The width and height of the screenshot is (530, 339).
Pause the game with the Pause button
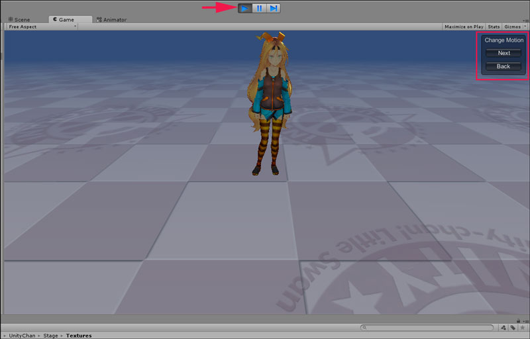click(259, 8)
